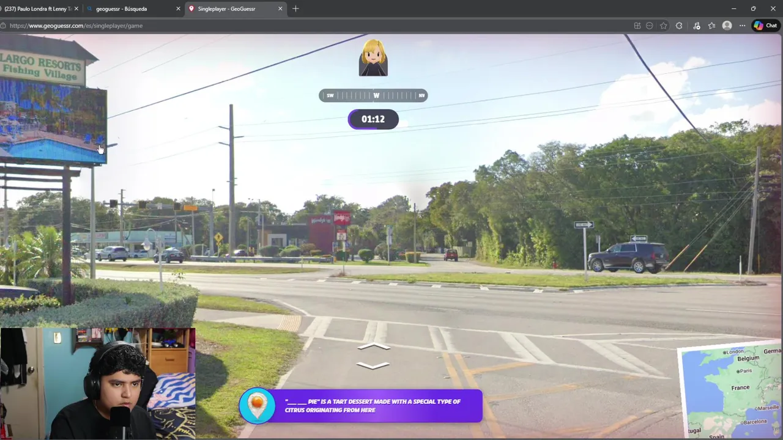Viewport: 783px width, 440px height.
Task: Move backward with the lower street arrow
Action: pos(373,365)
